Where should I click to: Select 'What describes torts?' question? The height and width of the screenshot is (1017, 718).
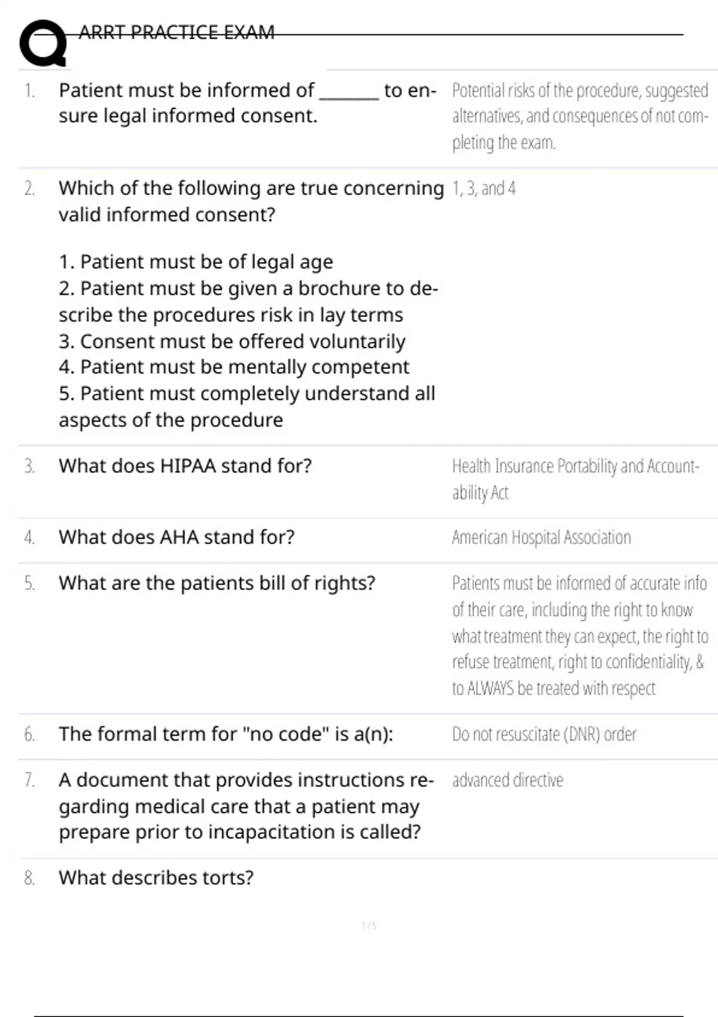pyautogui.click(x=156, y=878)
